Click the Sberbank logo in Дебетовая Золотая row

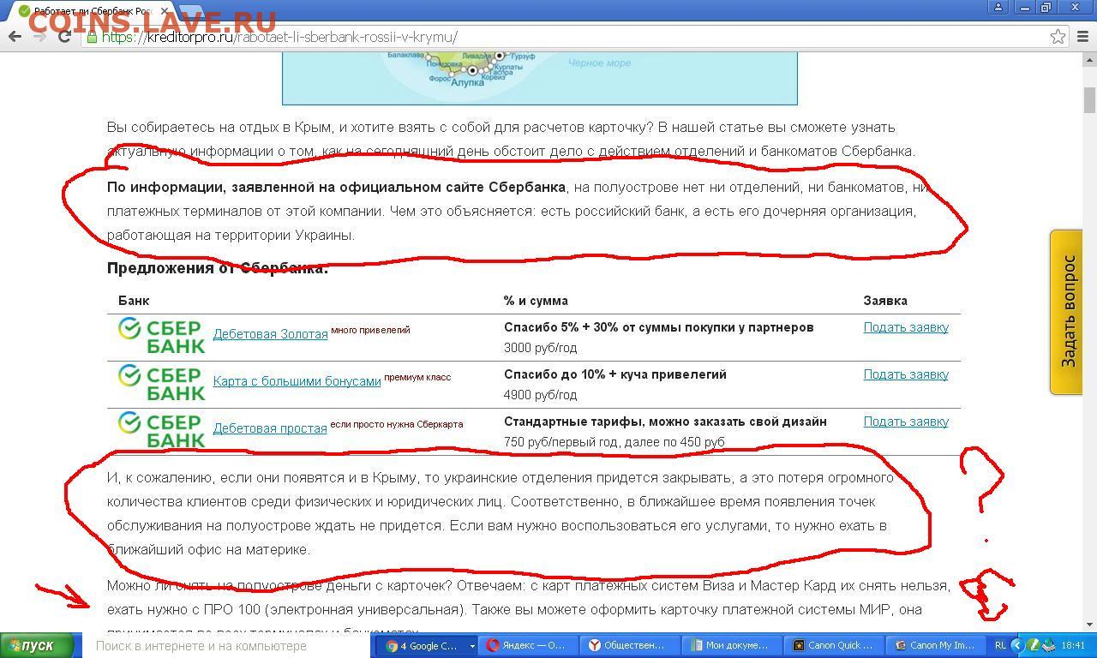(161, 337)
